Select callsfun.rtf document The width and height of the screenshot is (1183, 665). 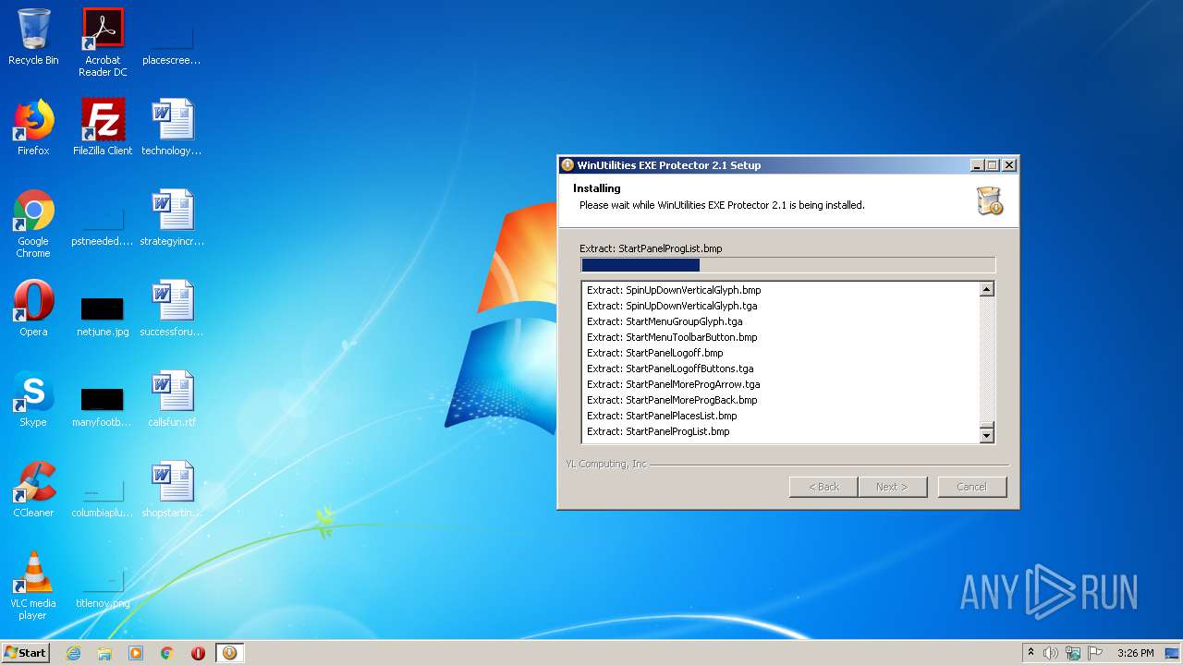point(172,399)
